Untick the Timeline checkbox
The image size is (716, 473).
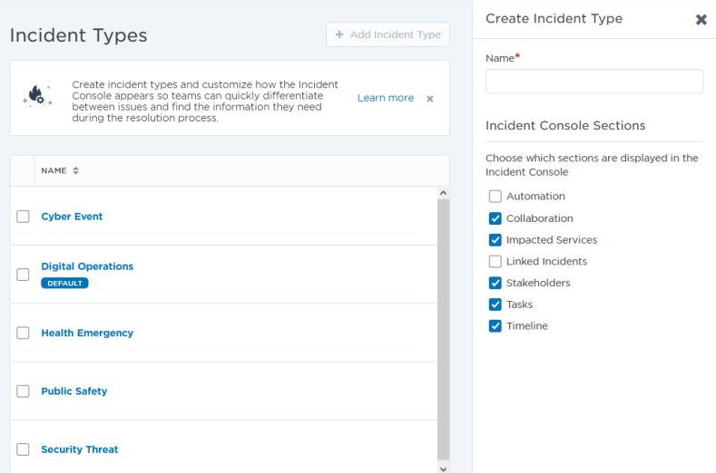495,326
